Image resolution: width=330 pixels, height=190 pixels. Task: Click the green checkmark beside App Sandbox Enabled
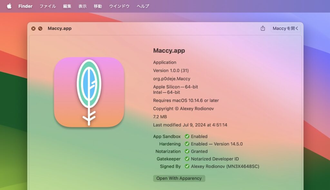187,136
